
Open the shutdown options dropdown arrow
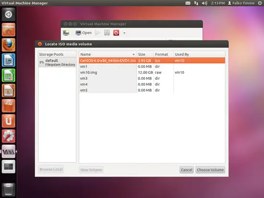(124, 33)
